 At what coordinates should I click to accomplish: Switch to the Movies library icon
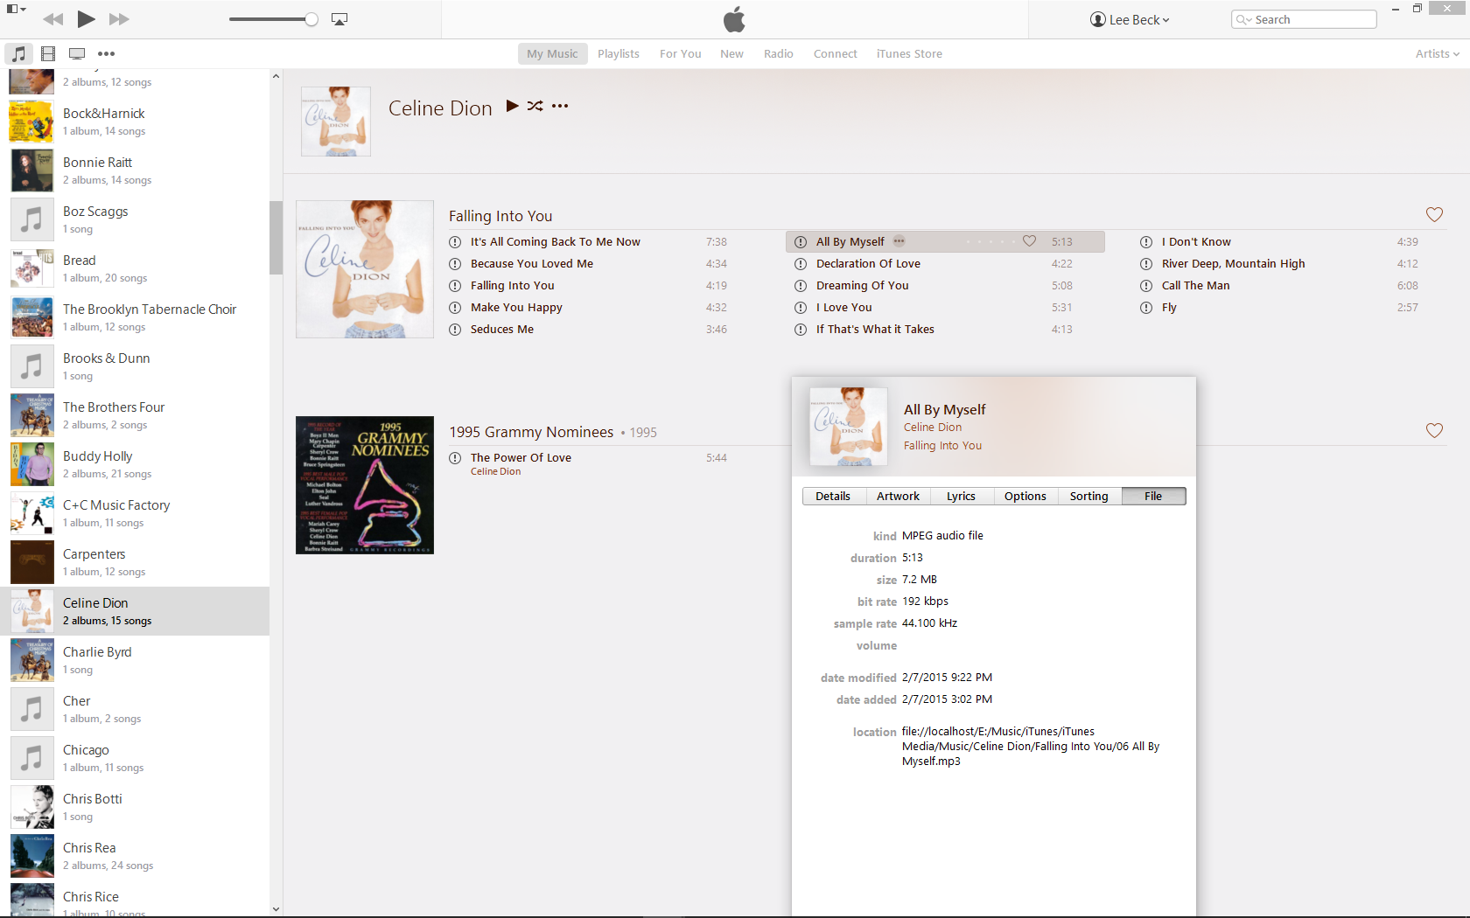tap(48, 53)
